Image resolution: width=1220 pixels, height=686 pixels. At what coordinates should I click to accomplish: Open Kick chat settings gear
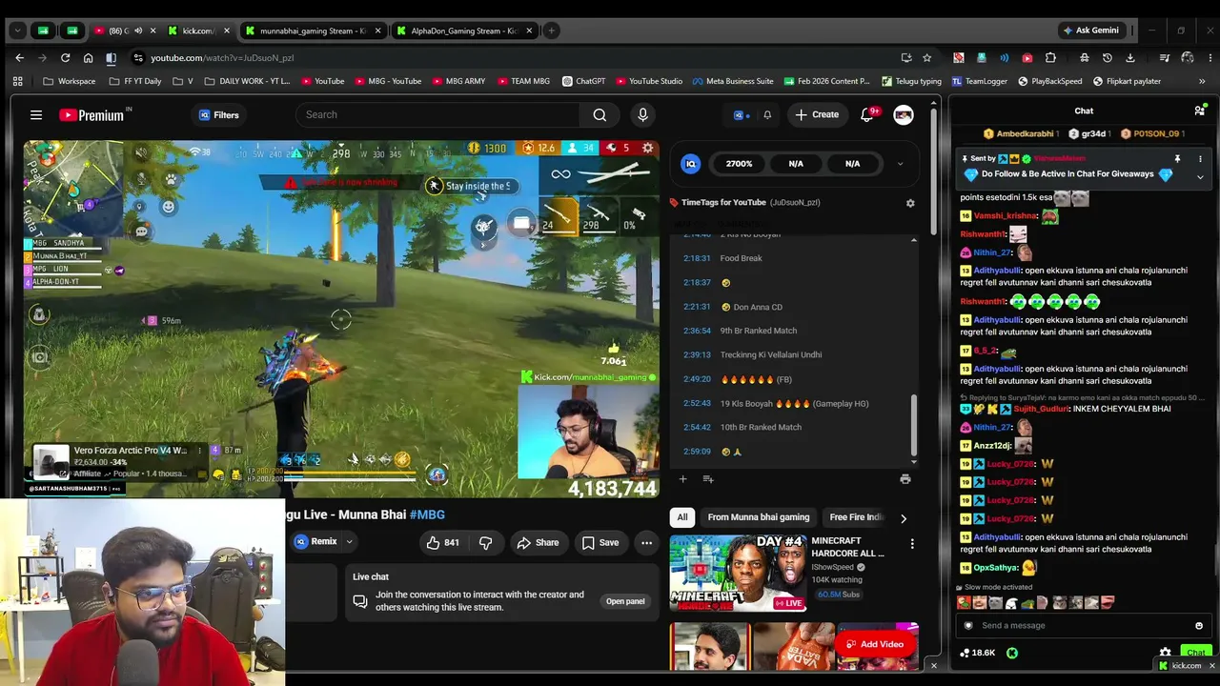click(1165, 653)
